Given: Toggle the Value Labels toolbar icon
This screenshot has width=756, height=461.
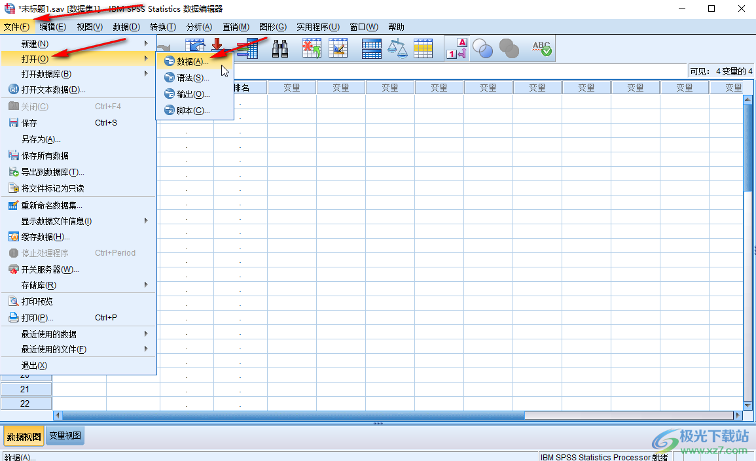Looking at the screenshot, I should click(x=457, y=48).
